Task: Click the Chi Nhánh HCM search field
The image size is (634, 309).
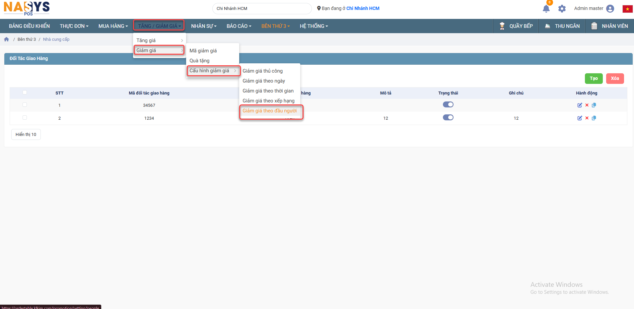Action: [262, 9]
